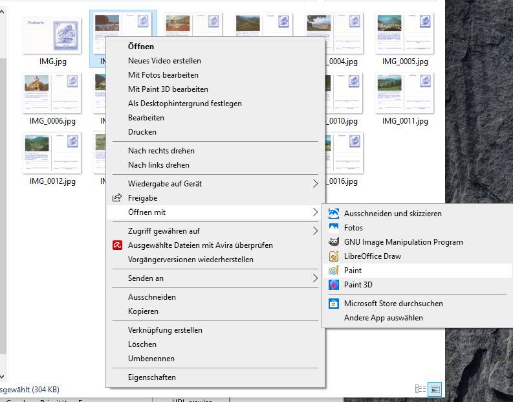Viewport: 513px width, 402px height.
Task: Click the Fotos app icon
Action: (334, 228)
